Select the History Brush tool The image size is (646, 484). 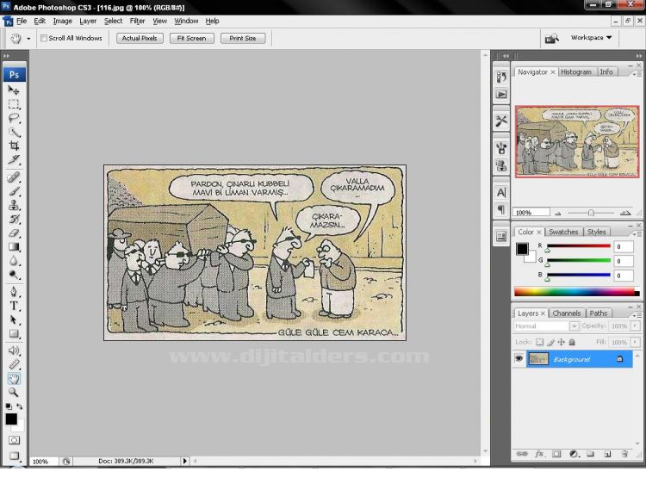tap(14, 219)
